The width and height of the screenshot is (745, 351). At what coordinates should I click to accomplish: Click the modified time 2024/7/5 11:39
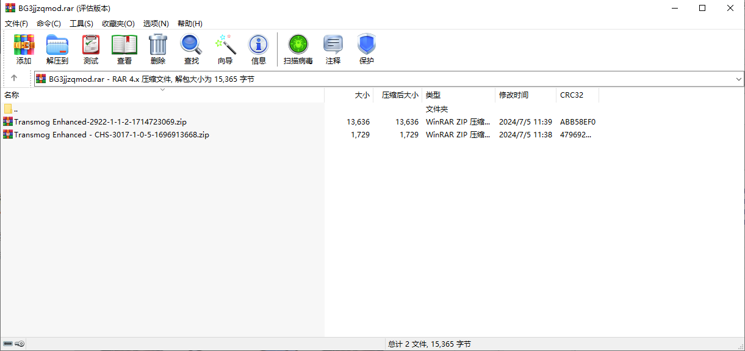click(x=525, y=122)
